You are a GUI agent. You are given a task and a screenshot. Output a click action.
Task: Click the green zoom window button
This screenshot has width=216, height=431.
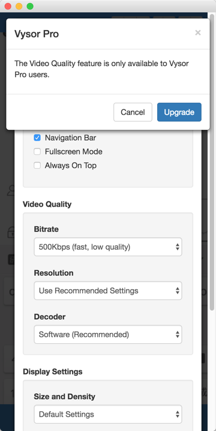[30, 6]
